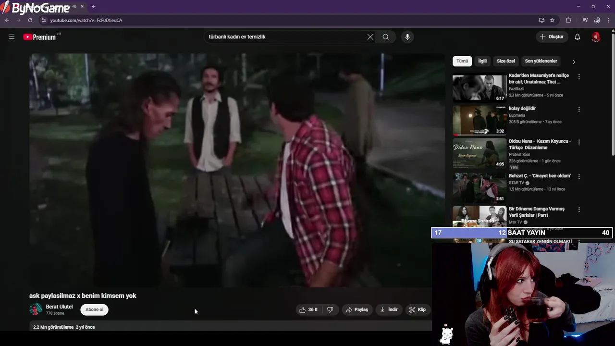Open media controls icon in toolbar
Viewport: 615px width, 346px height.
point(585,20)
